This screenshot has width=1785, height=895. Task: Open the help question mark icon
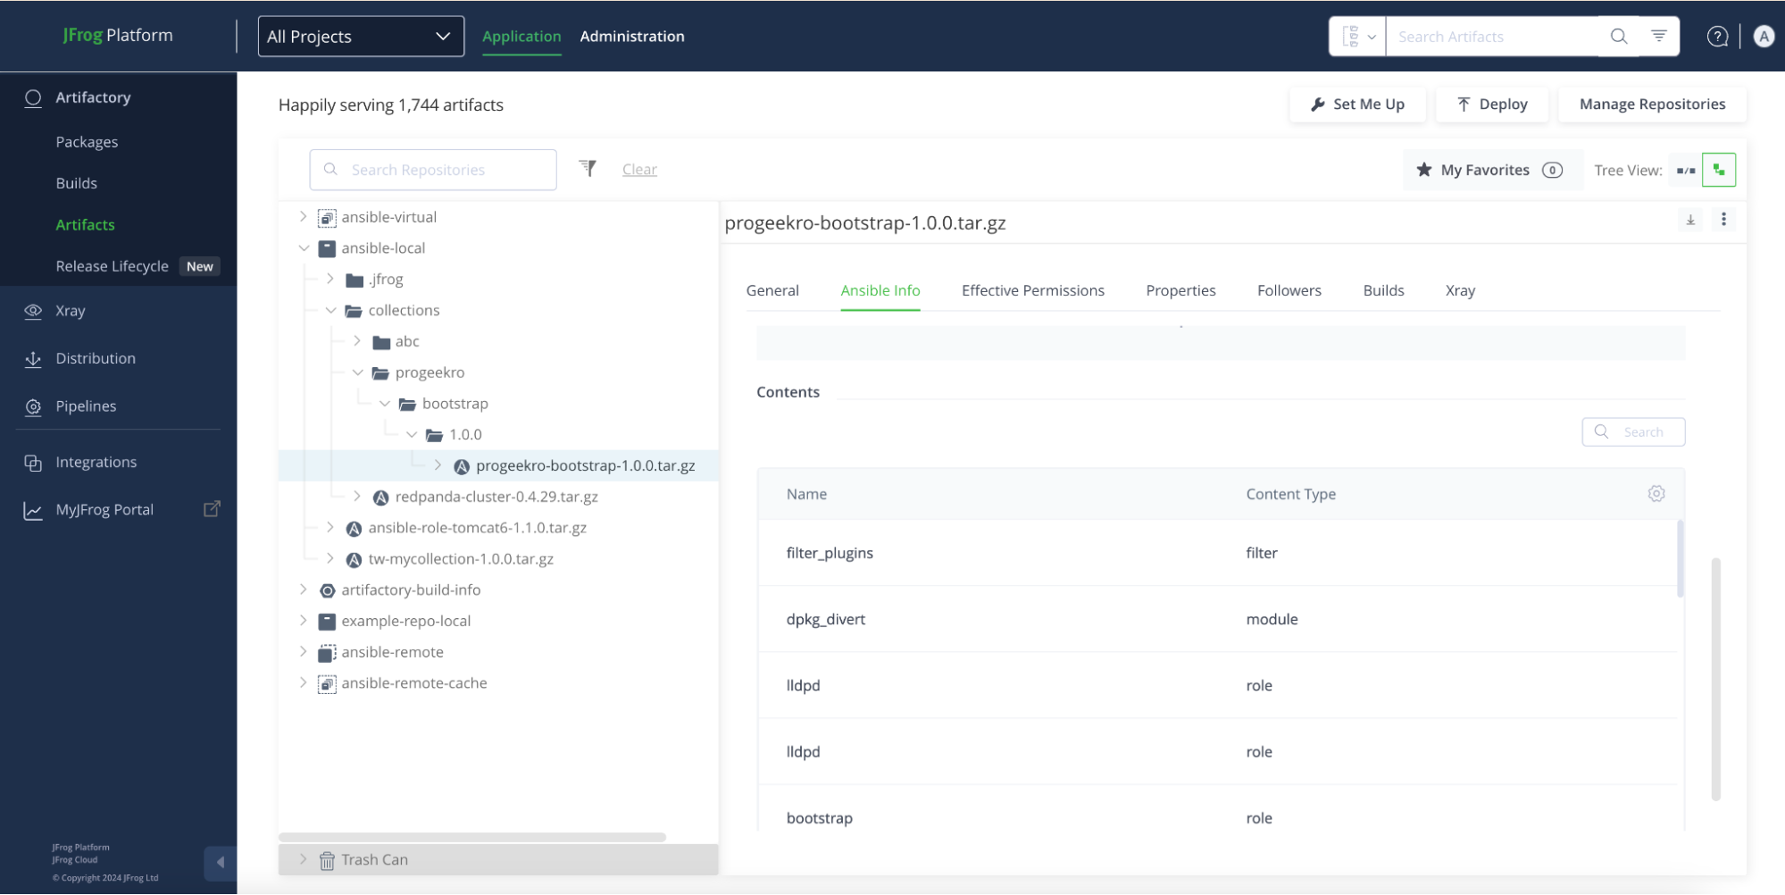(x=1716, y=37)
